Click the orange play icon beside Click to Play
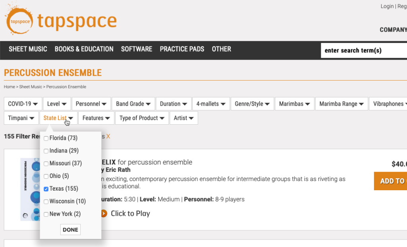Image resolution: width=407 pixels, height=247 pixels. [x=104, y=214]
